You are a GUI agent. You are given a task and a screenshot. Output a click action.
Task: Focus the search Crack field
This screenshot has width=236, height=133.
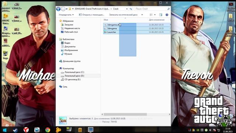151,9
